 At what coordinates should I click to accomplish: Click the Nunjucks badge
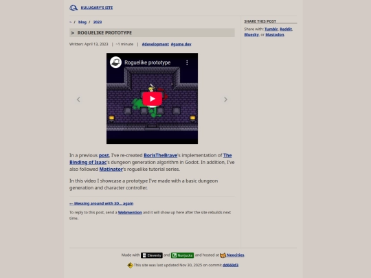coord(183,255)
